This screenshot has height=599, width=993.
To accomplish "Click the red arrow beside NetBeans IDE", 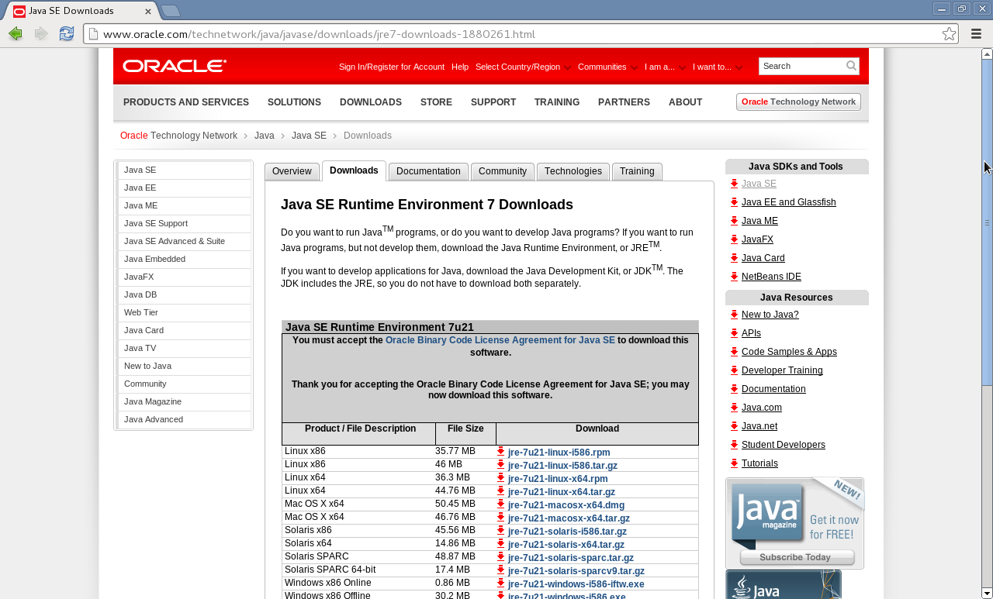I will coord(734,277).
